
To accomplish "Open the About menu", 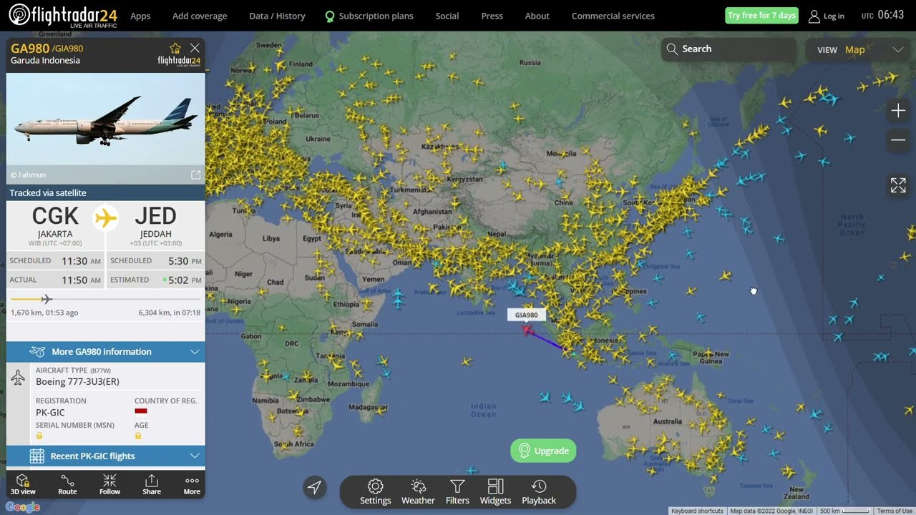I will click(537, 16).
